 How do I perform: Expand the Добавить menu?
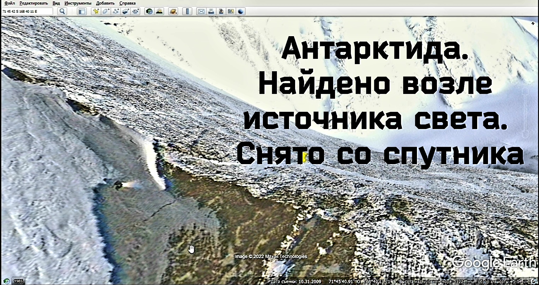tap(105, 3)
